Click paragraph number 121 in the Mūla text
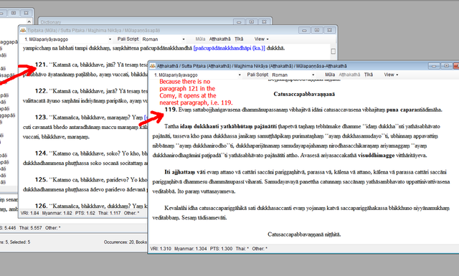The height and width of the screenshot is (276, 459). pyautogui.click(x=41, y=65)
